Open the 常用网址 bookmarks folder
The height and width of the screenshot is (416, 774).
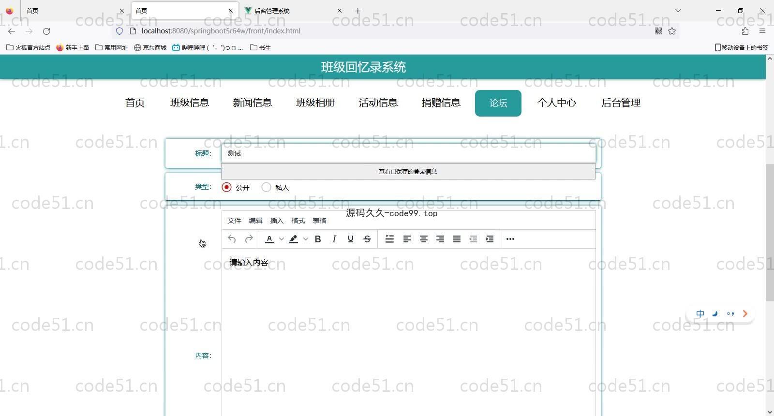tap(112, 47)
